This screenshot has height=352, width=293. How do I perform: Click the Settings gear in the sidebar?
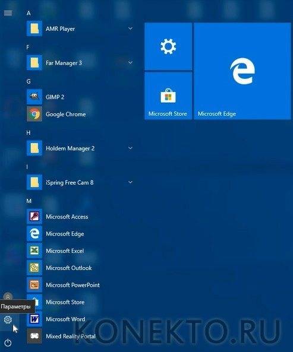pos(8,320)
